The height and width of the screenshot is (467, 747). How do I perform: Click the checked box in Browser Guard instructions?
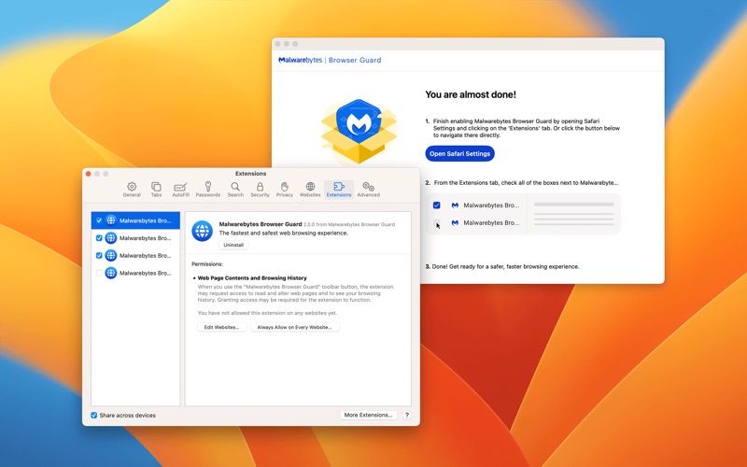[436, 205]
